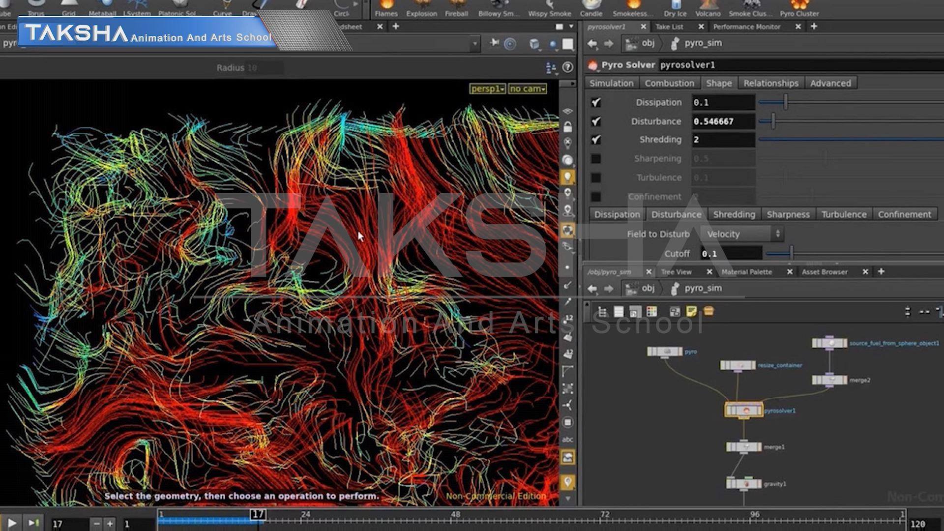Image resolution: width=944 pixels, height=531 pixels.
Task: Click the yellow sticky note icon in network toolbar
Action: 691,311
